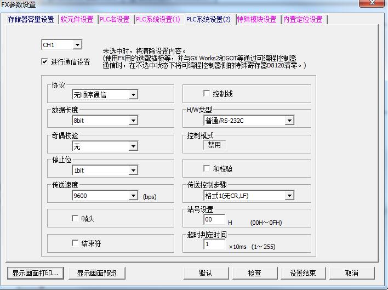Expand the H/W类型 RS-232C dropdown

coord(289,121)
